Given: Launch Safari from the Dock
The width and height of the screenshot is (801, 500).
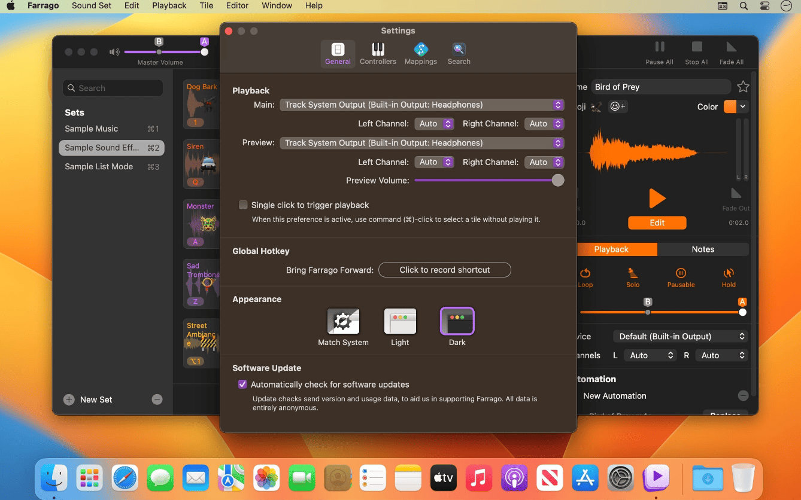Looking at the screenshot, I should pos(125,478).
